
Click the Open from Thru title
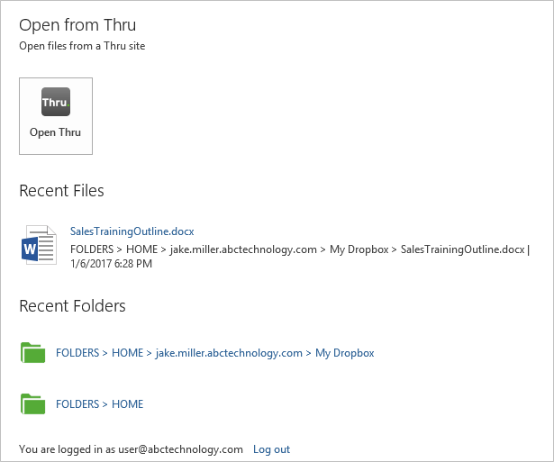click(77, 25)
